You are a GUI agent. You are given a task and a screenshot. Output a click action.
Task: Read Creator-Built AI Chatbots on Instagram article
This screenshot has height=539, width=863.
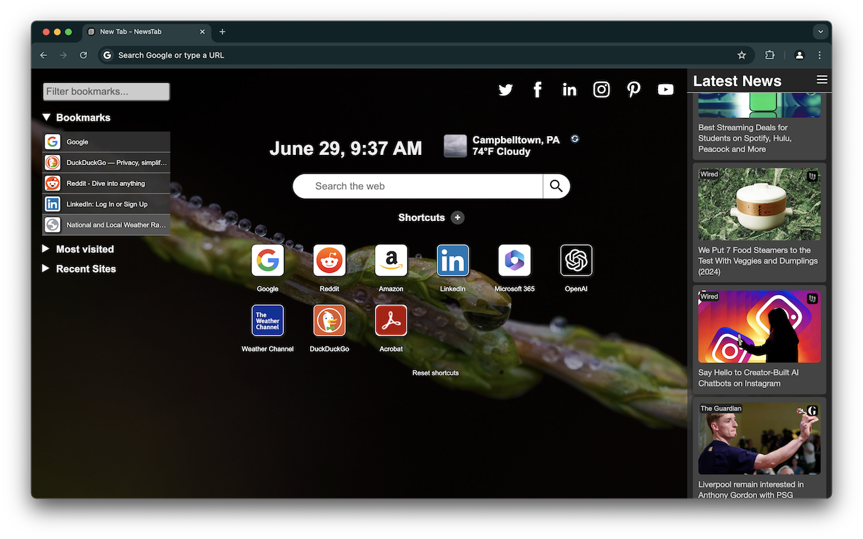748,378
